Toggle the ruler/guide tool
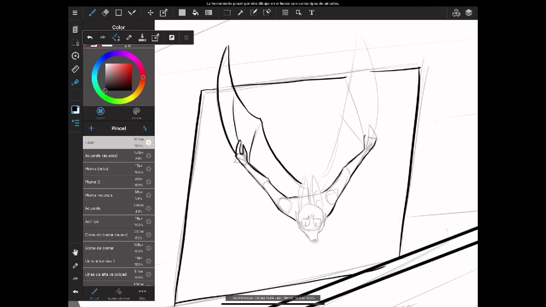546x307 pixels. click(76, 69)
